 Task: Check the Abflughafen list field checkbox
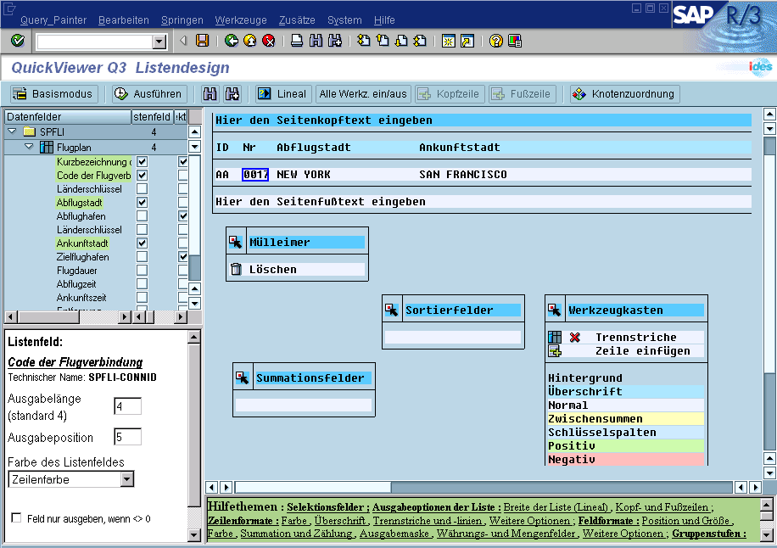pos(143,216)
